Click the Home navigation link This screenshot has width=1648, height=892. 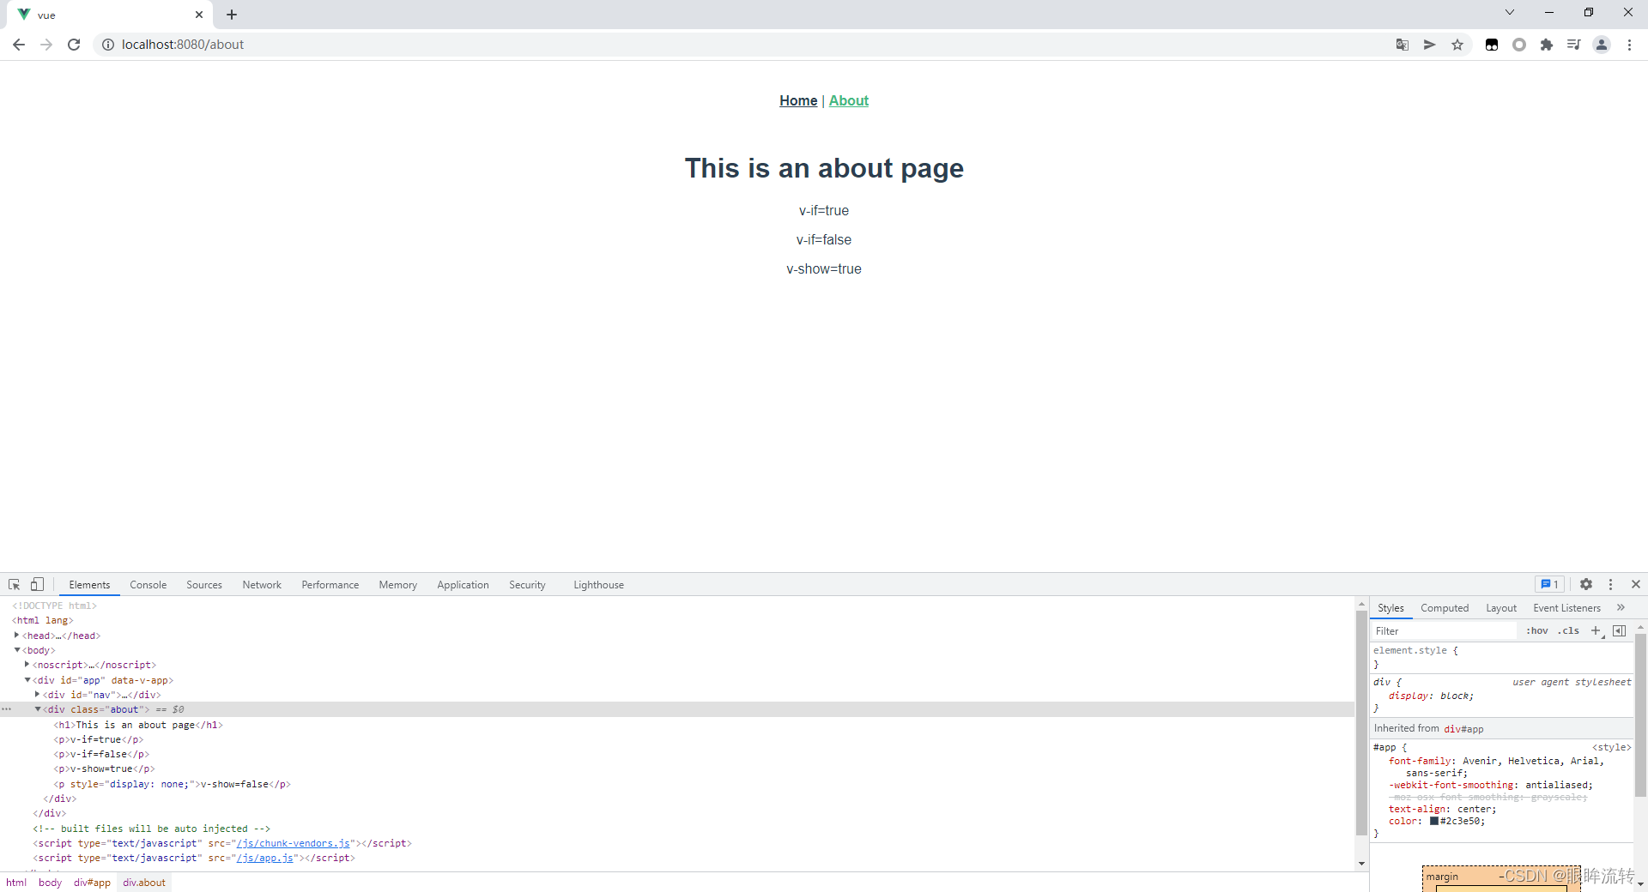coord(798,100)
